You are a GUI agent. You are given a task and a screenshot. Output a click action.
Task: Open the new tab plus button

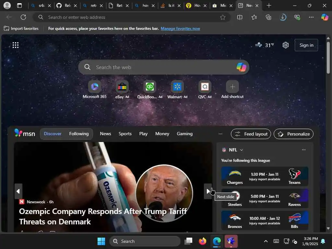point(269,6)
